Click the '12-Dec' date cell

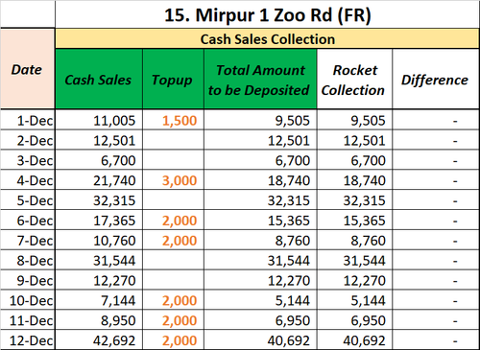coord(28,339)
